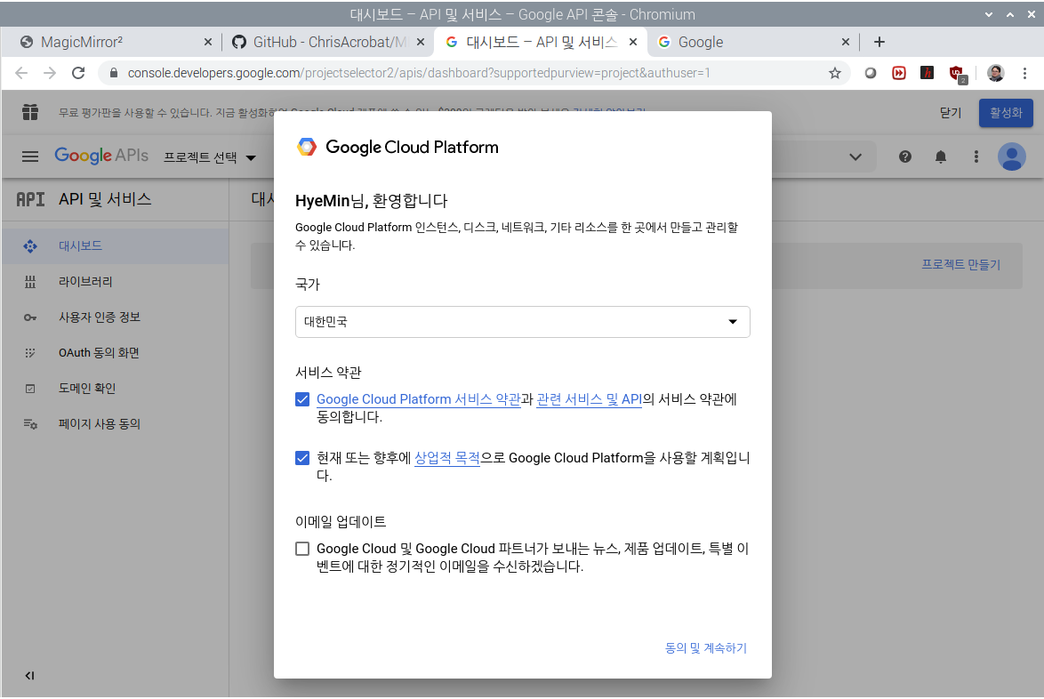
Task: Click the 대시보드 sidebar icon
Action: tap(30, 246)
